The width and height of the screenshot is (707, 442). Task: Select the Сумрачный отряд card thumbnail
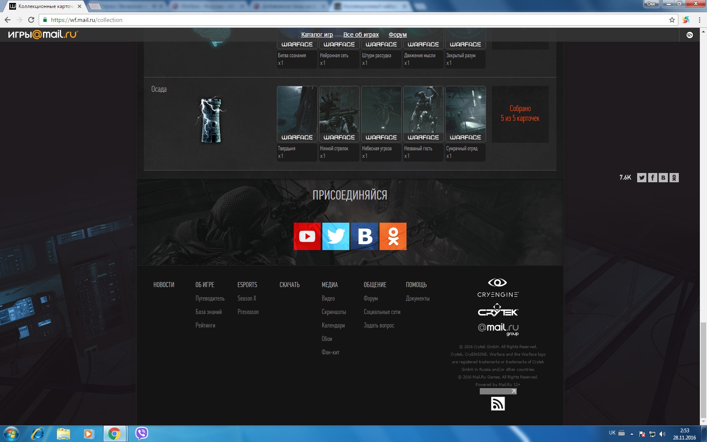click(465, 114)
